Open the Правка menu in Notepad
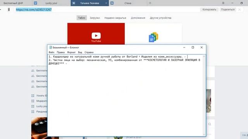The height and width of the screenshot is (139, 248). pos(61,53)
